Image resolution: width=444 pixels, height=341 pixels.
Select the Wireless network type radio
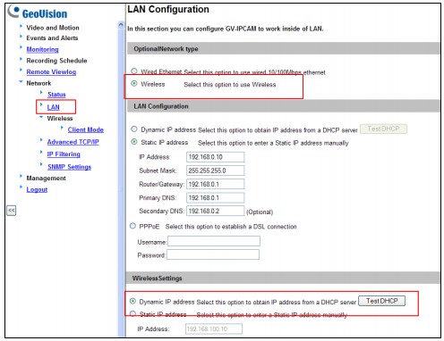coord(134,84)
